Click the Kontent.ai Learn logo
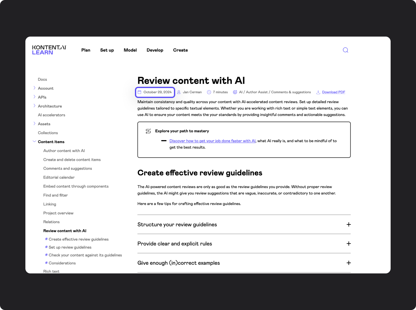Screen dimensions: 416x310 tap(49, 50)
